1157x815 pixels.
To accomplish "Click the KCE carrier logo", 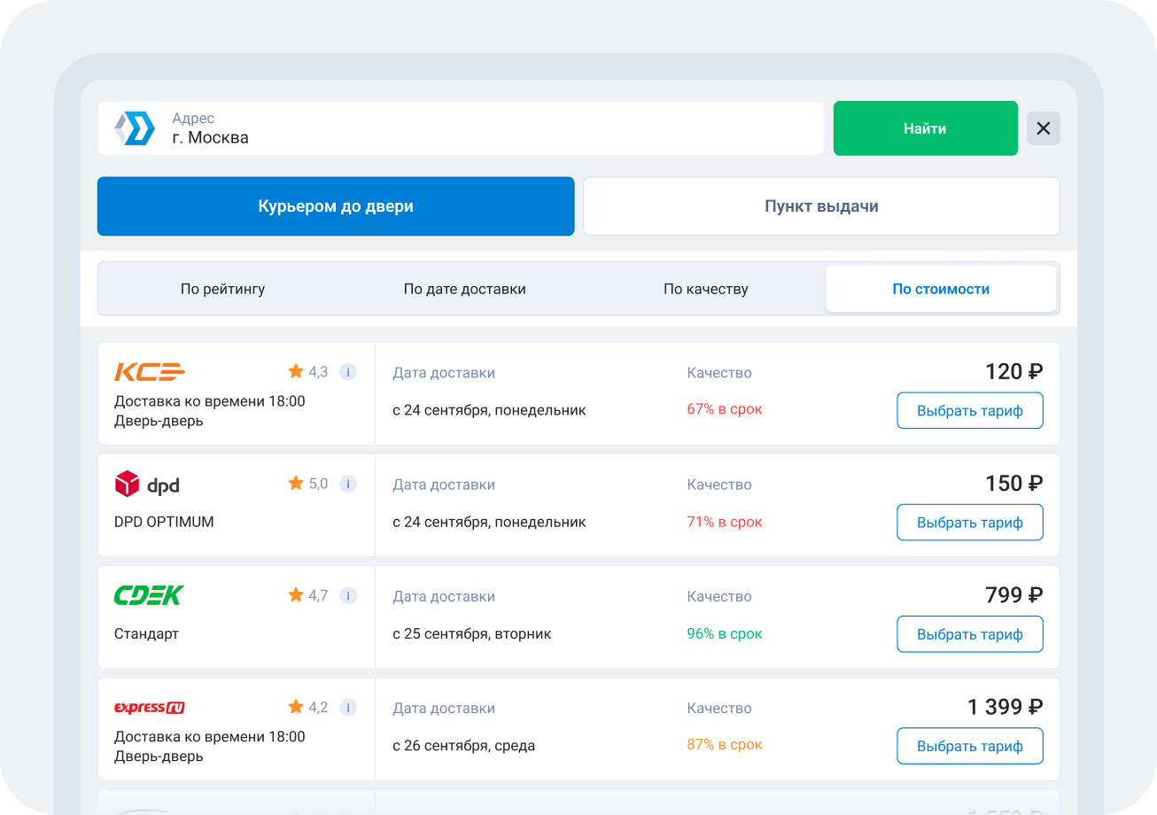I will pos(150,372).
